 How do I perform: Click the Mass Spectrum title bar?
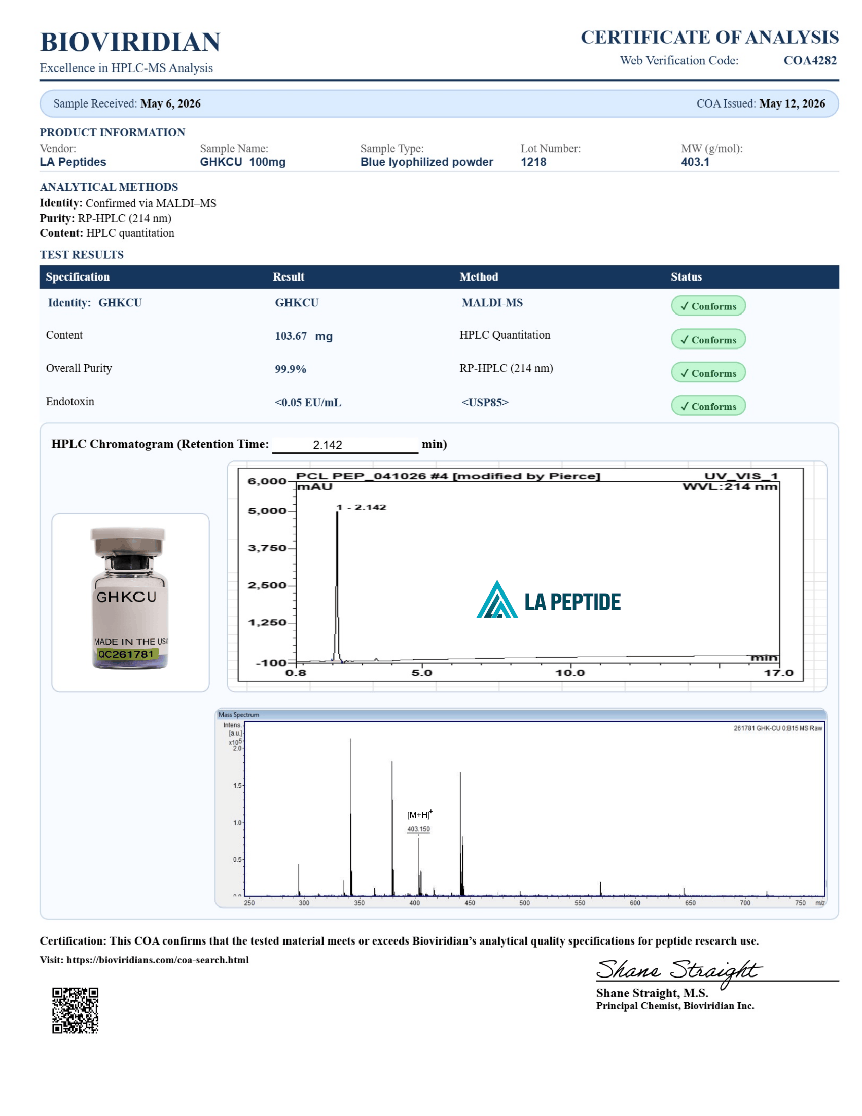pos(520,714)
